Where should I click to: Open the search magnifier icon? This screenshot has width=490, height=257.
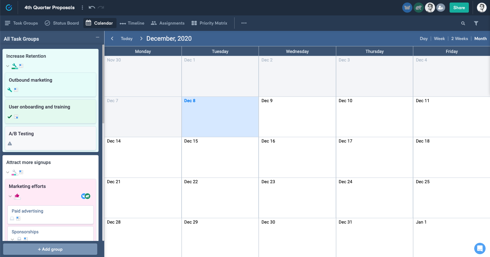[463, 23]
